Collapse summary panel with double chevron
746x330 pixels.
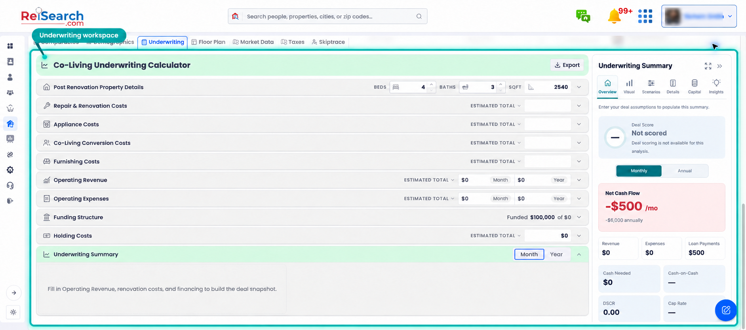[719, 66]
